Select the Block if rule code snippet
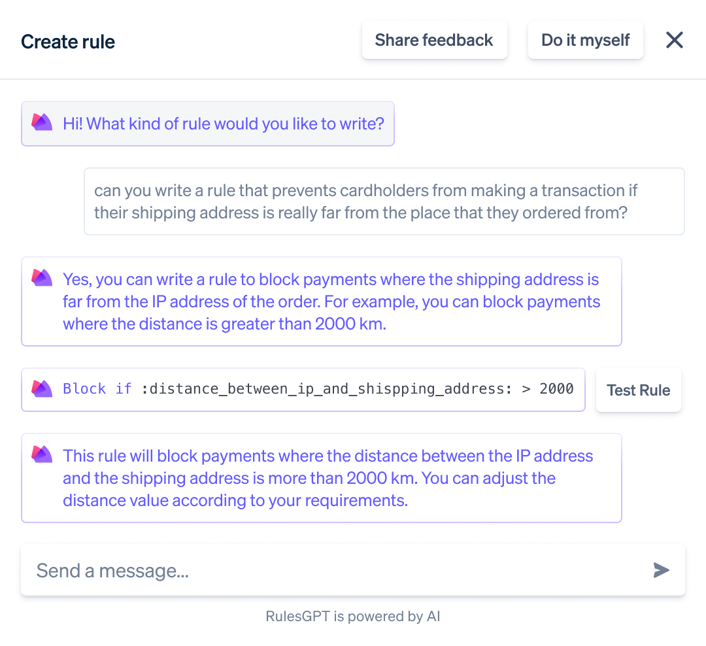This screenshot has height=646, width=706. coord(303,388)
